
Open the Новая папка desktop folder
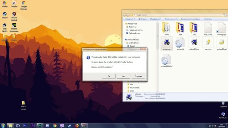pyautogui.click(x=24, y=106)
